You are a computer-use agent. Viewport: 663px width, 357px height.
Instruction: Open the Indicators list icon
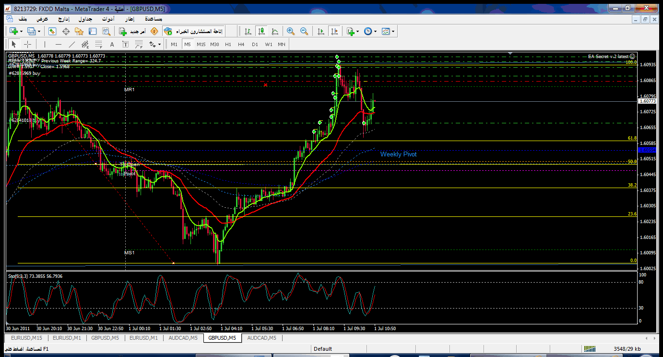click(351, 31)
